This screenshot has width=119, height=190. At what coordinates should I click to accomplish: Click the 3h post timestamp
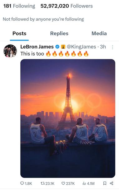[x=103, y=47]
